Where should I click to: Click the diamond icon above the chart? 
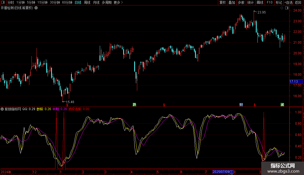[x=282, y=8]
